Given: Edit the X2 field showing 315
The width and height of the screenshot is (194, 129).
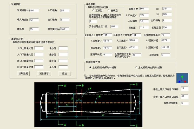Looking at the screenshot, I should [x=167, y=9].
